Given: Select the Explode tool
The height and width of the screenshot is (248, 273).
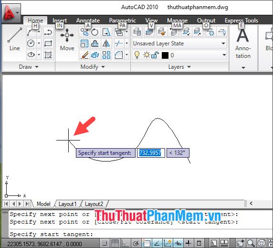Looking at the screenshot, I should tap(95, 55).
